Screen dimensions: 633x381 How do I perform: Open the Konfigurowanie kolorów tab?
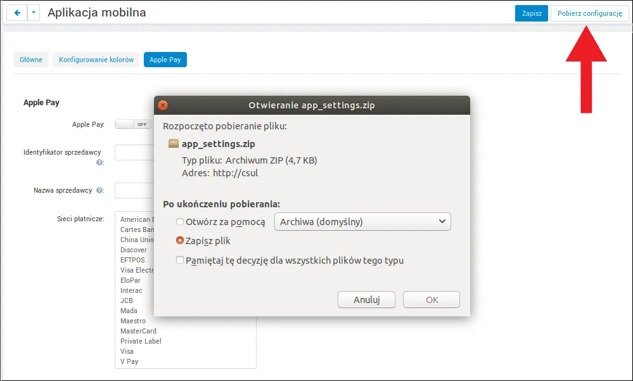(x=96, y=60)
